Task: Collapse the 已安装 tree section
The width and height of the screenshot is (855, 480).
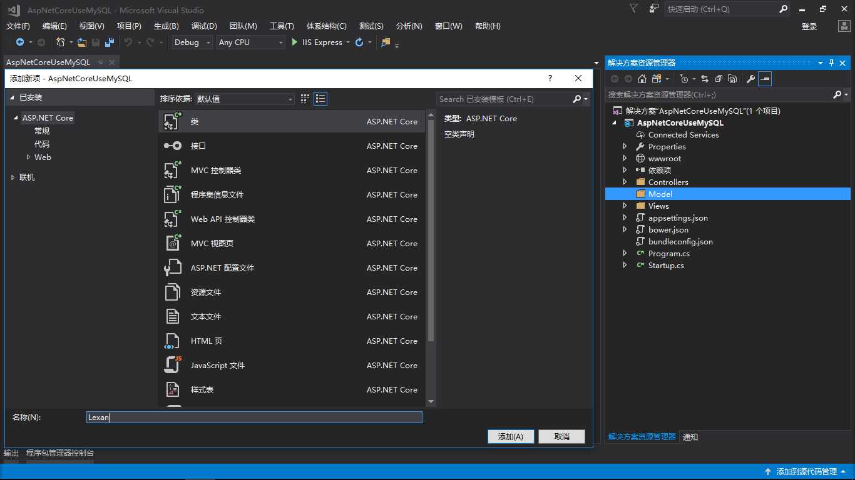Action: [12, 97]
